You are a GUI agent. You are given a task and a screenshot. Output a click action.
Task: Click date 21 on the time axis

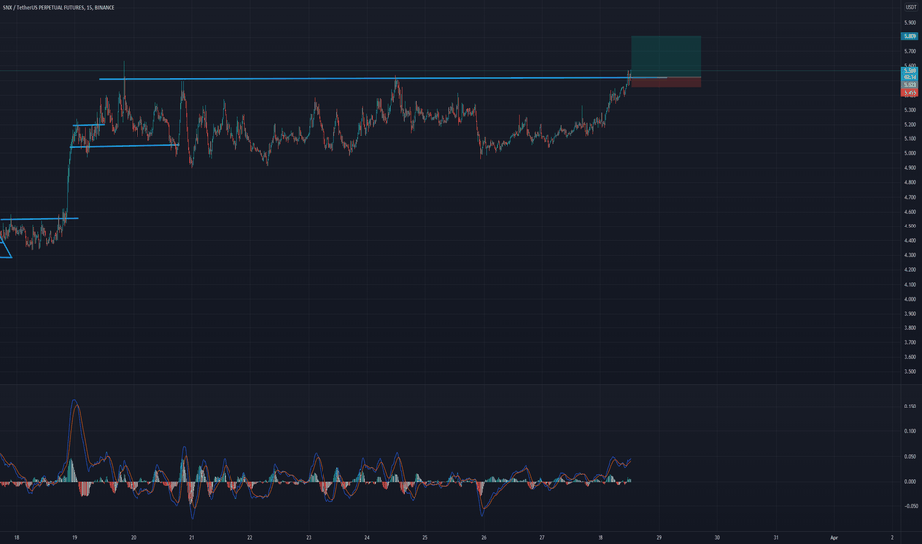pyautogui.click(x=192, y=537)
